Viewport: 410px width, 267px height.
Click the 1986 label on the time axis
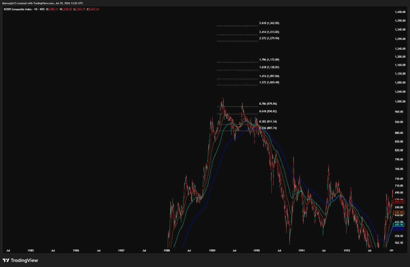click(76, 250)
